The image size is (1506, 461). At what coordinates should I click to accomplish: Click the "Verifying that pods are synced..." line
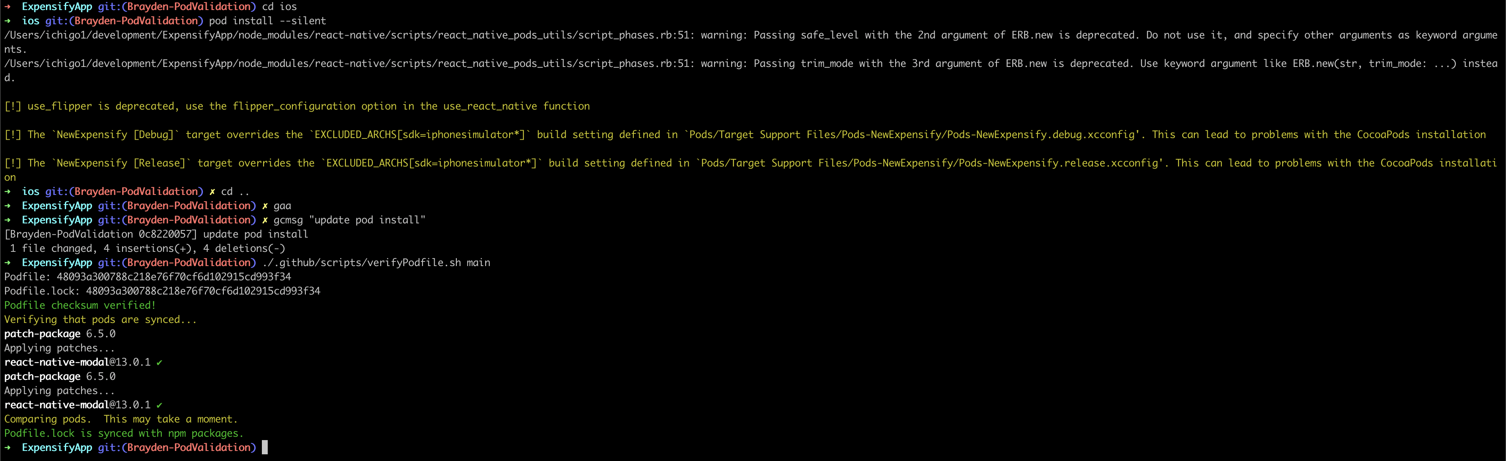tap(100, 320)
